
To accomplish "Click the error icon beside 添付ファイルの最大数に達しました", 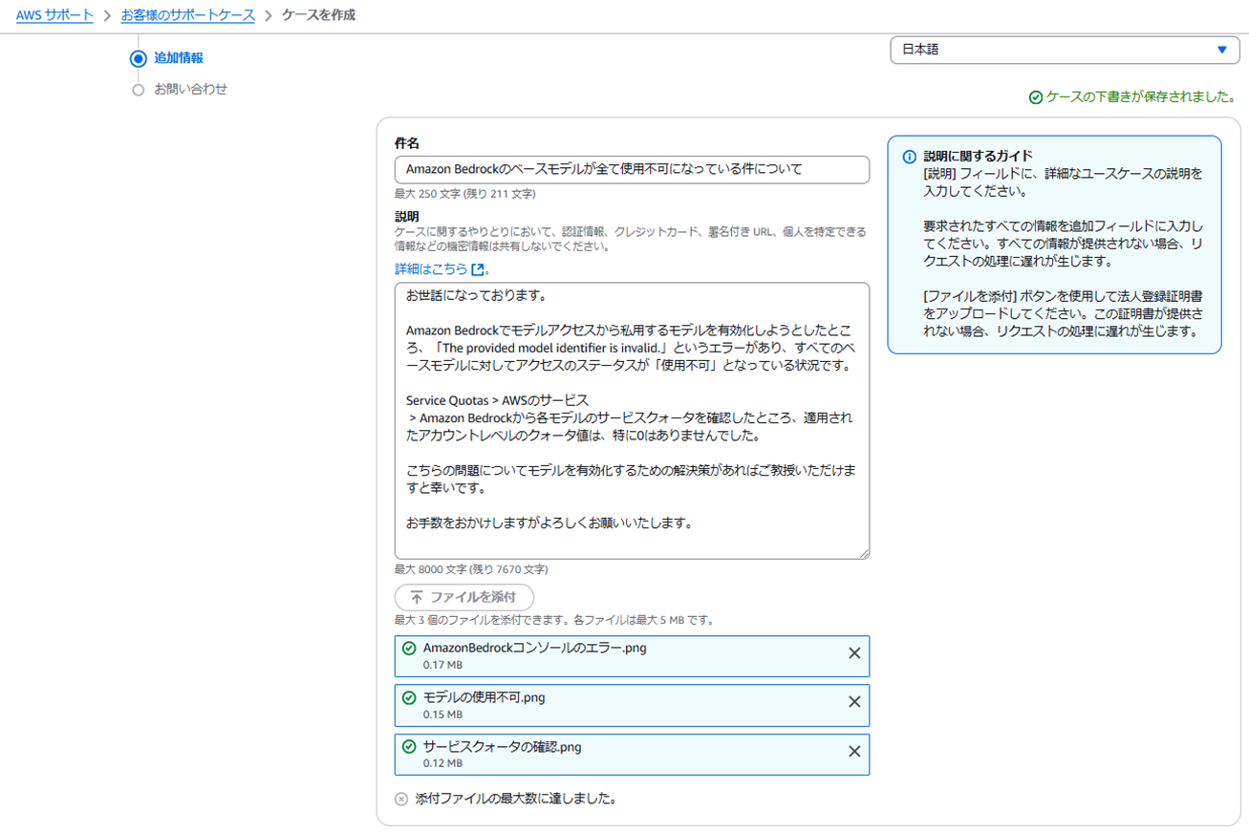I will (x=401, y=799).
